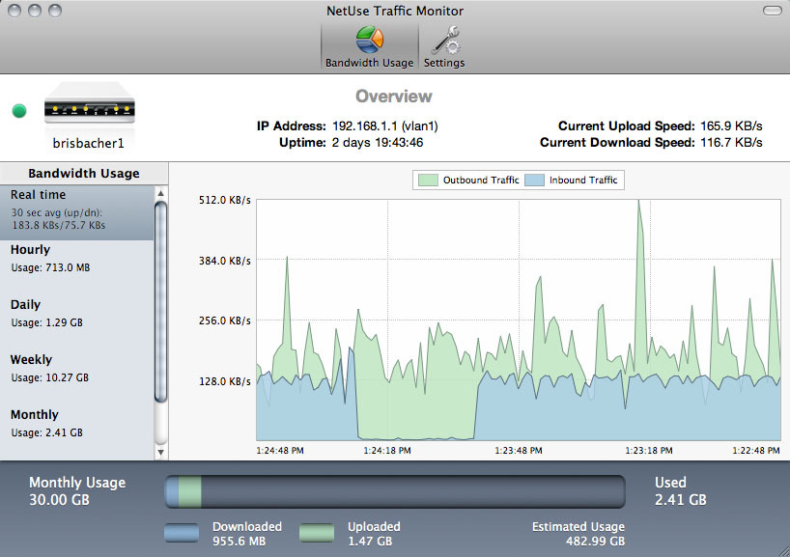Click the tallest outbound traffic spike
This screenshot has width=790, height=557.
[x=639, y=208]
